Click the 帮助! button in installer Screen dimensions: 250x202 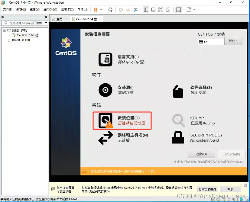[233, 41]
